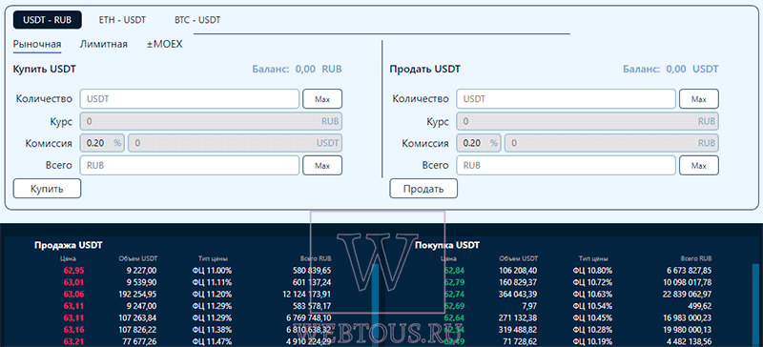Click the Курс field in Купить USDT
763x347 pixels.
tap(211, 121)
